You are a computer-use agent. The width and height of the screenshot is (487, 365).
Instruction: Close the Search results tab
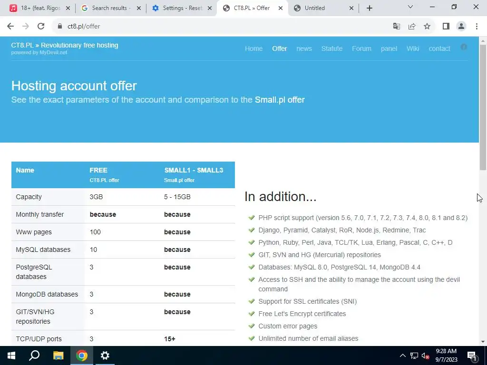(x=139, y=8)
